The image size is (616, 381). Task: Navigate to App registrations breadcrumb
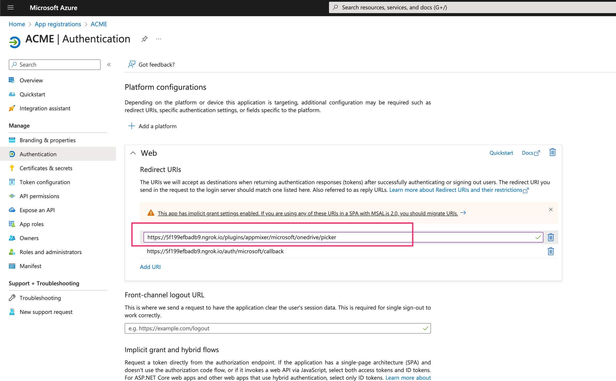coord(58,24)
